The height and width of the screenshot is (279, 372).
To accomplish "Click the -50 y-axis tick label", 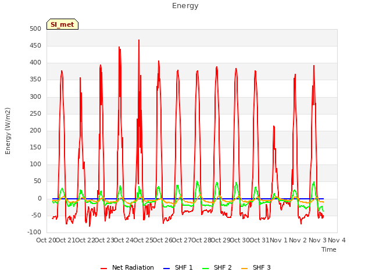I will click(x=36, y=216).
